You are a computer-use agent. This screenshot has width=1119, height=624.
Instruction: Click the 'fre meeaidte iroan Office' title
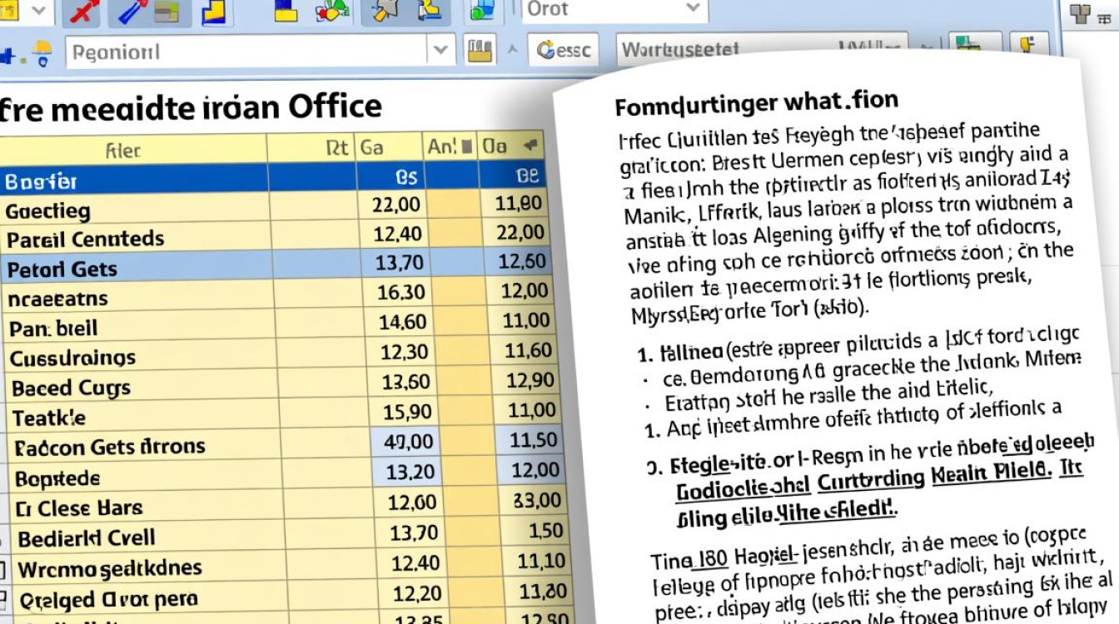click(x=191, y=107)
